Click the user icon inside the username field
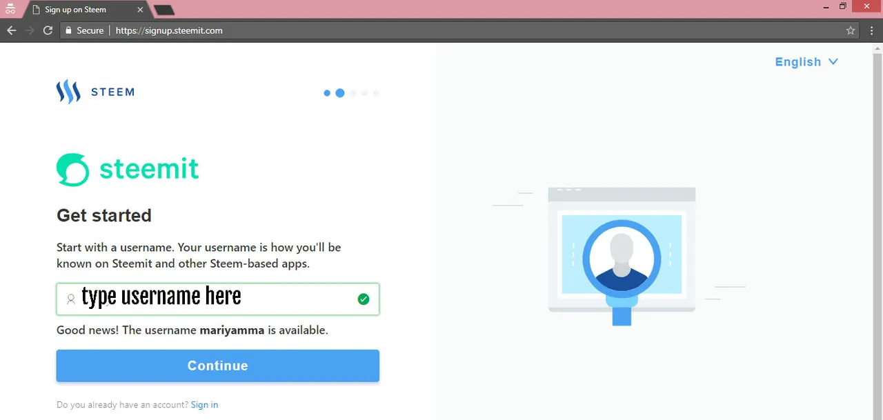This screenshot has height=420, width=883. click(x=70, y=299)
